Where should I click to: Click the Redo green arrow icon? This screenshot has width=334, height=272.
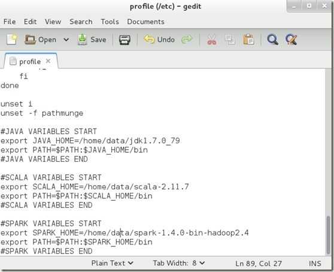coord(187,40)
